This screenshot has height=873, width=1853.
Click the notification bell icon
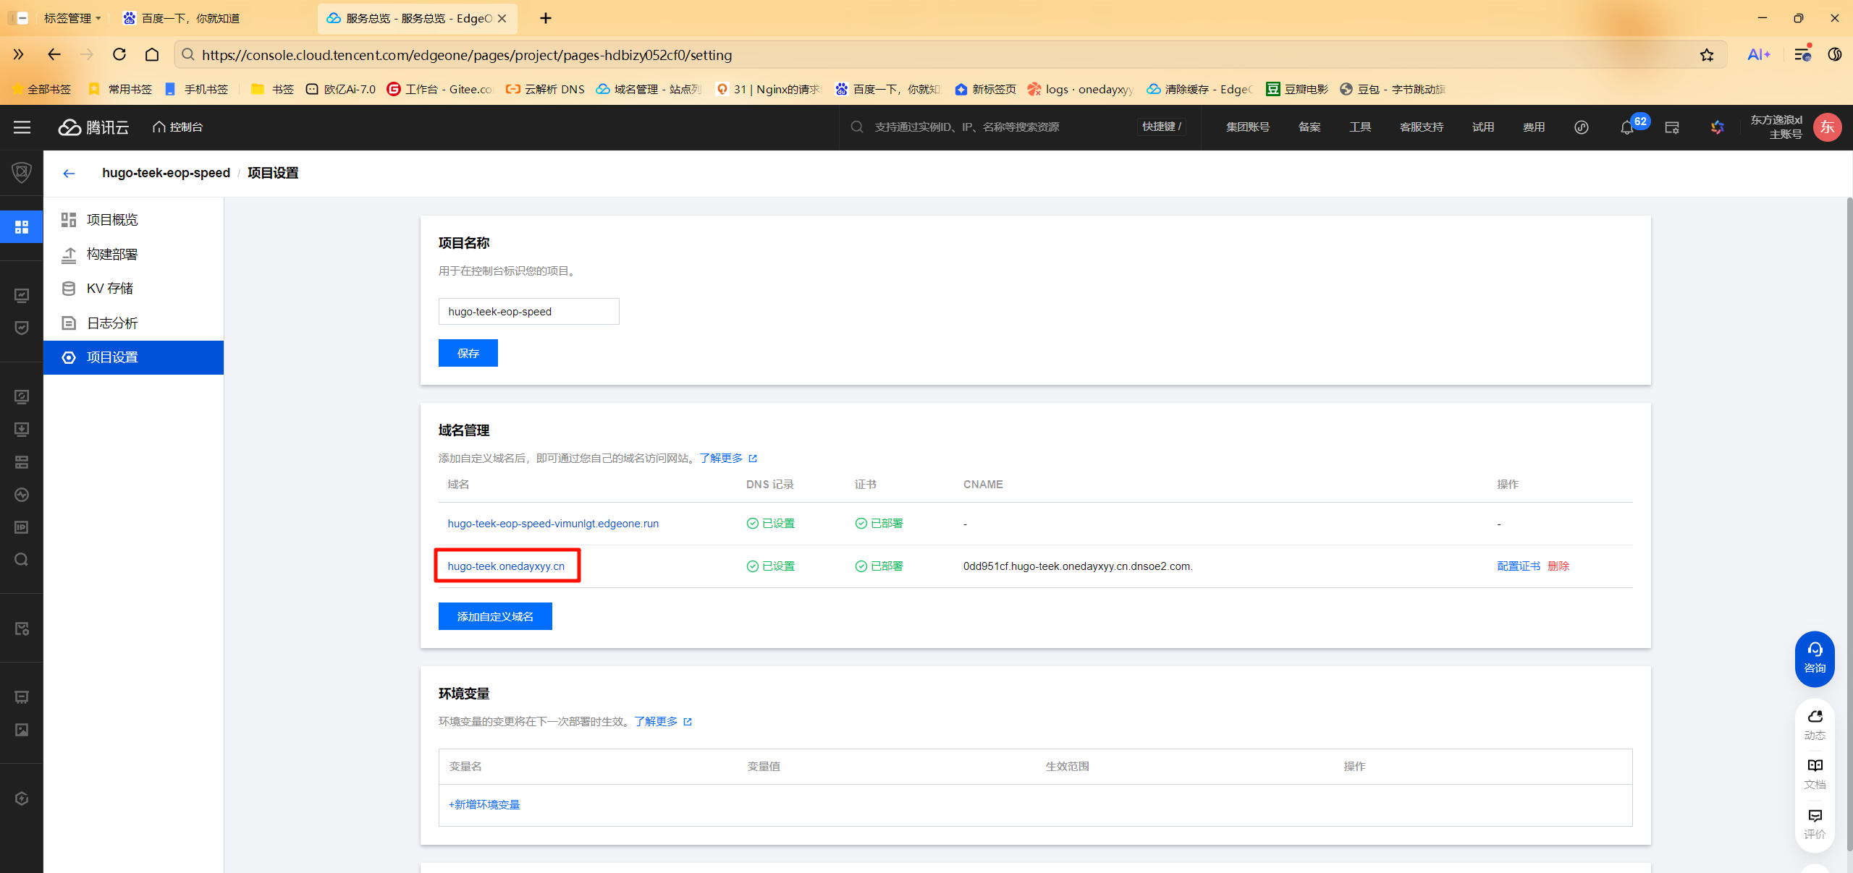tap(1626, 128)
